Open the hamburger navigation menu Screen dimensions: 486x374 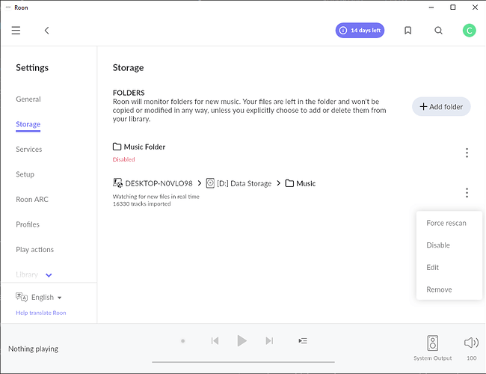click(x=16, y=31)
